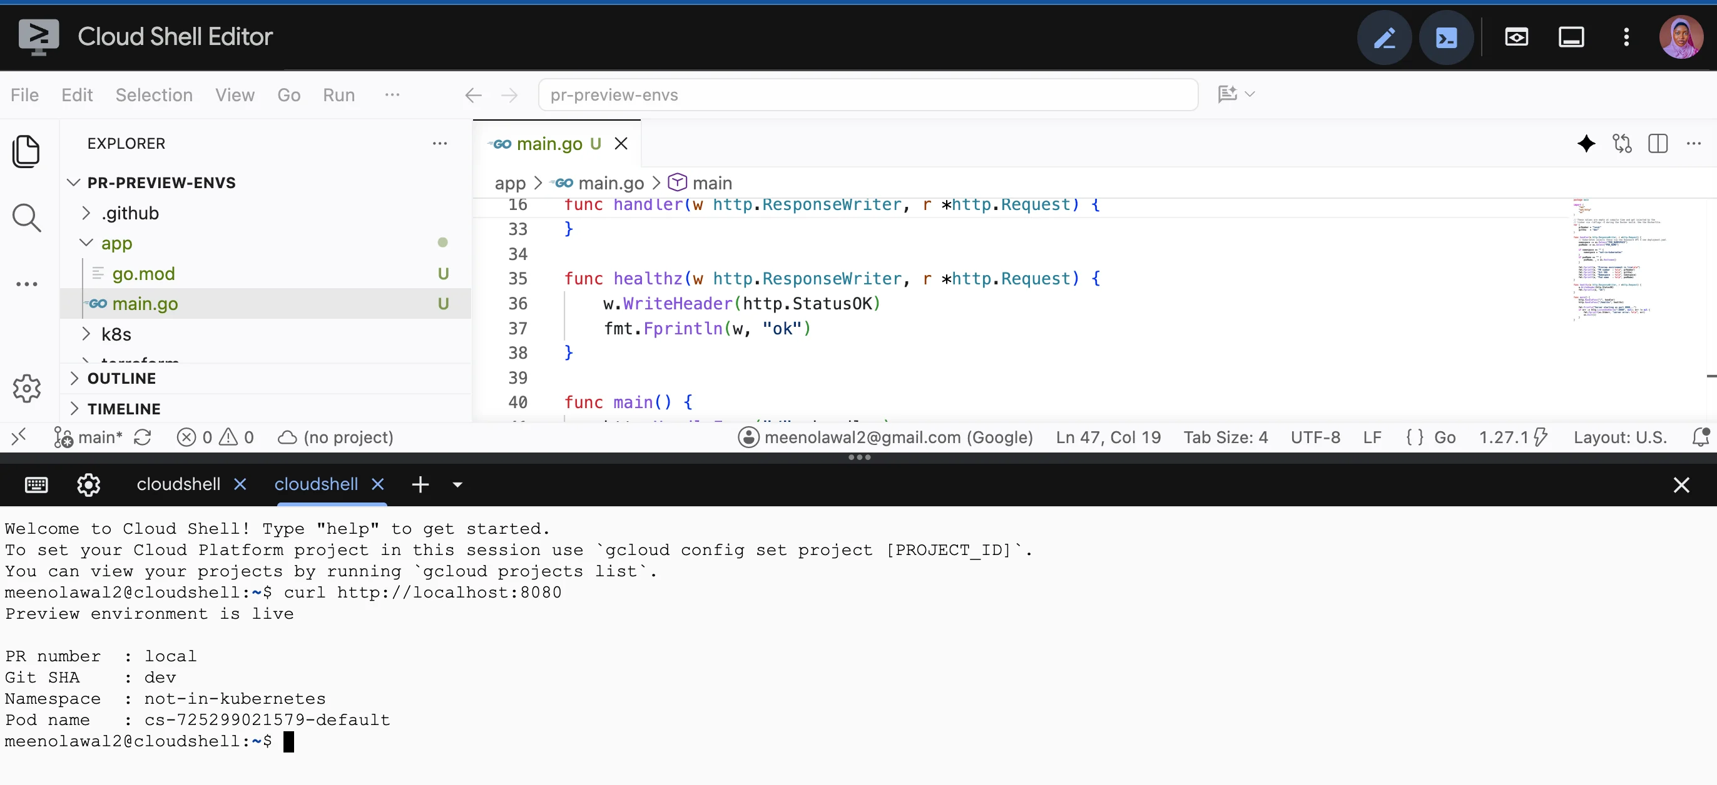Switch to the first cloudshell terminal tab
The height and width of the screenshot is (785, 1717).
pos(178,484)
